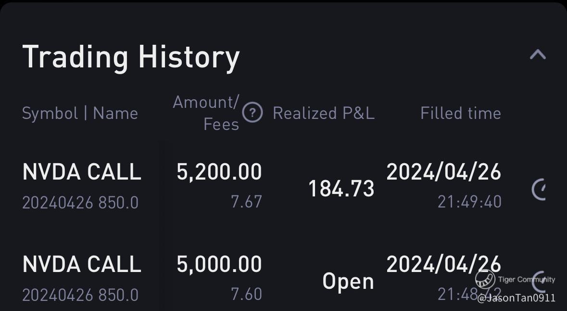Click the 5,000.00 amount value

pyautogui.click(x=219, y=264)
